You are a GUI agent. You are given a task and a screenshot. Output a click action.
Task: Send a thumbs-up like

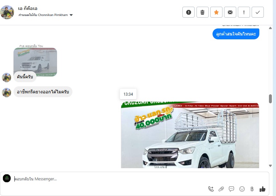click(263, 189)
